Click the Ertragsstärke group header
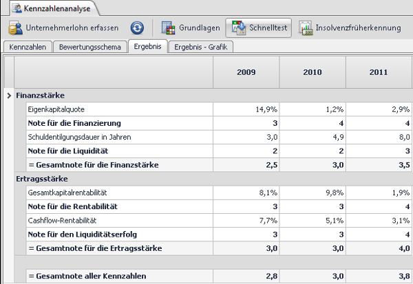 click(x=42, y=179)
